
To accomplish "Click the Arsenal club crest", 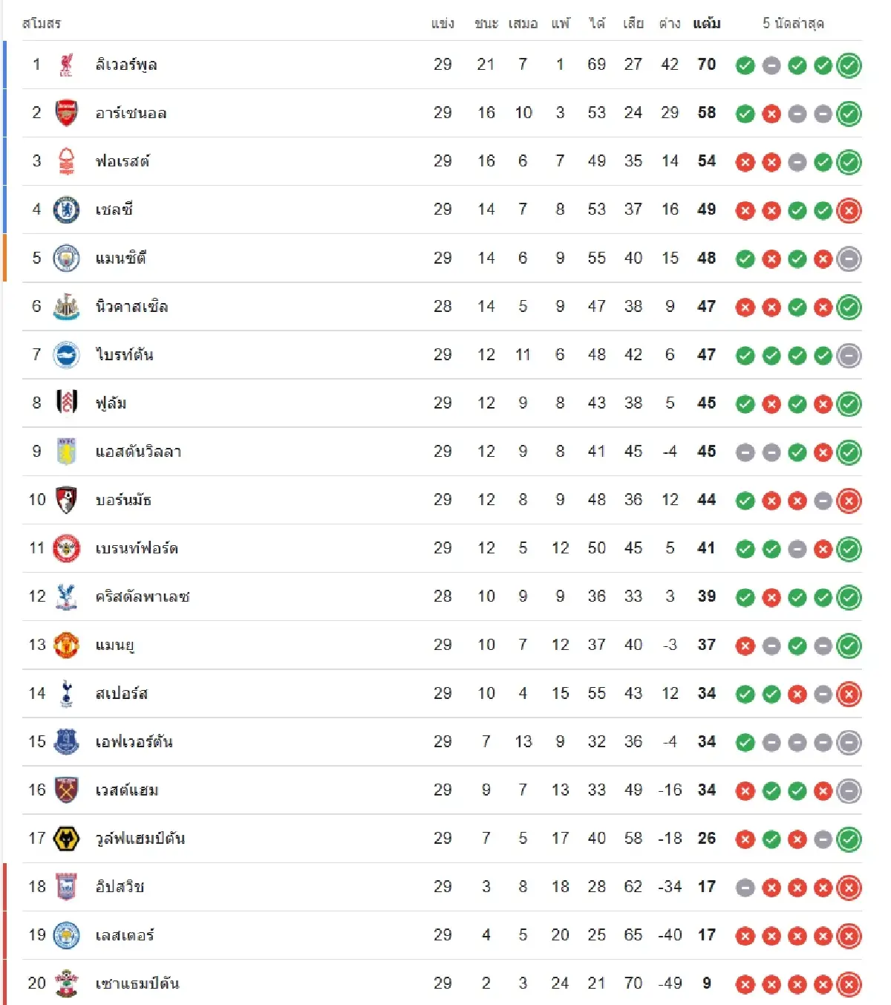I will (66, 113).
